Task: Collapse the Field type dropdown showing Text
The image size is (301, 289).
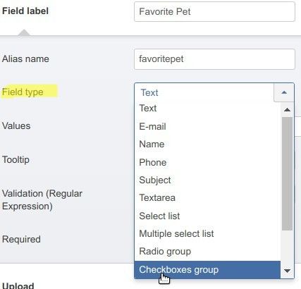Action: [x=214, y=92]
